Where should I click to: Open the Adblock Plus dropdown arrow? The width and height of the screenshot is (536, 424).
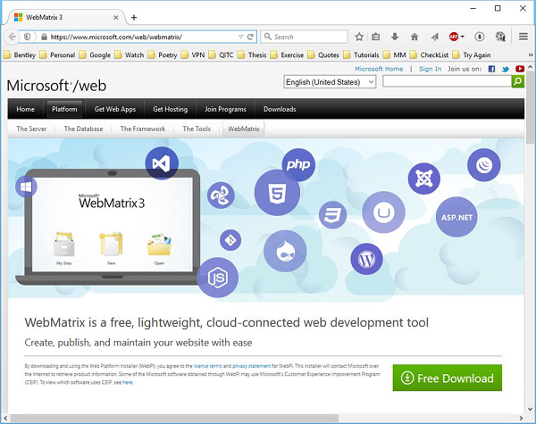coord(463,37)
